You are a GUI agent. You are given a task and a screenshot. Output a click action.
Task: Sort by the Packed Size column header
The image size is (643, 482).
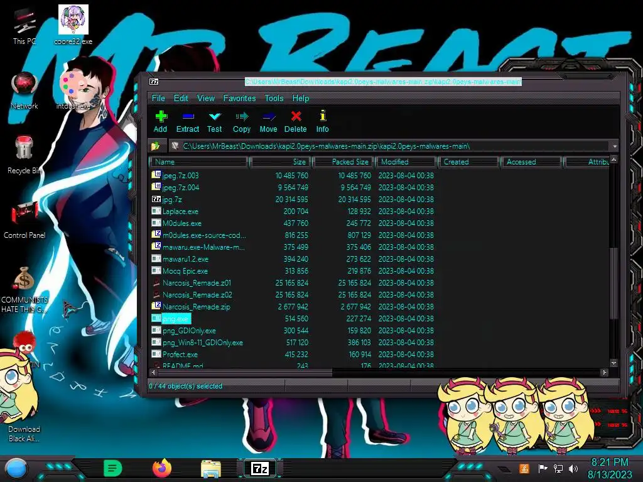coord(343,162)
